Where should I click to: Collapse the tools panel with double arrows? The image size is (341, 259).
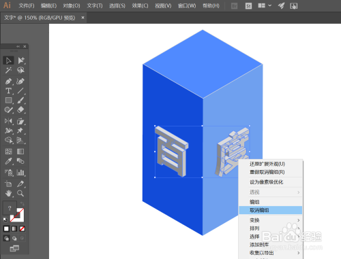pyautogui.click(x=18, y=46)
